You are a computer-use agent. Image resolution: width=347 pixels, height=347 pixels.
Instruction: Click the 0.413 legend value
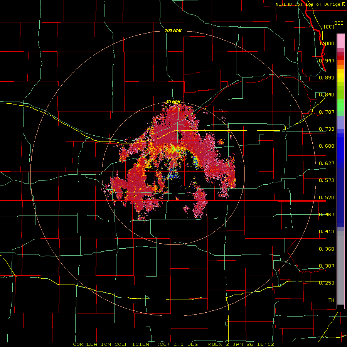coord(327,232)
